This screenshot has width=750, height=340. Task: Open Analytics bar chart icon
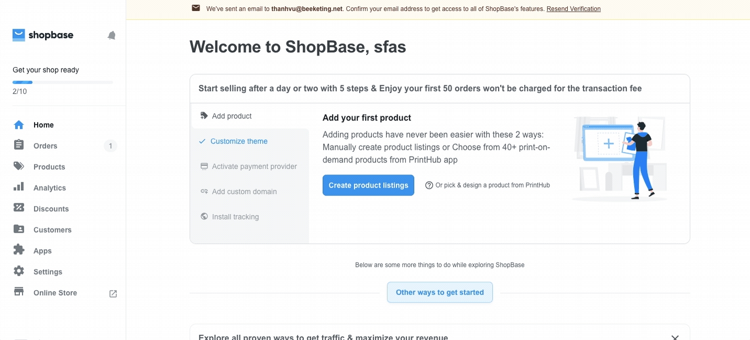[19, 187]
